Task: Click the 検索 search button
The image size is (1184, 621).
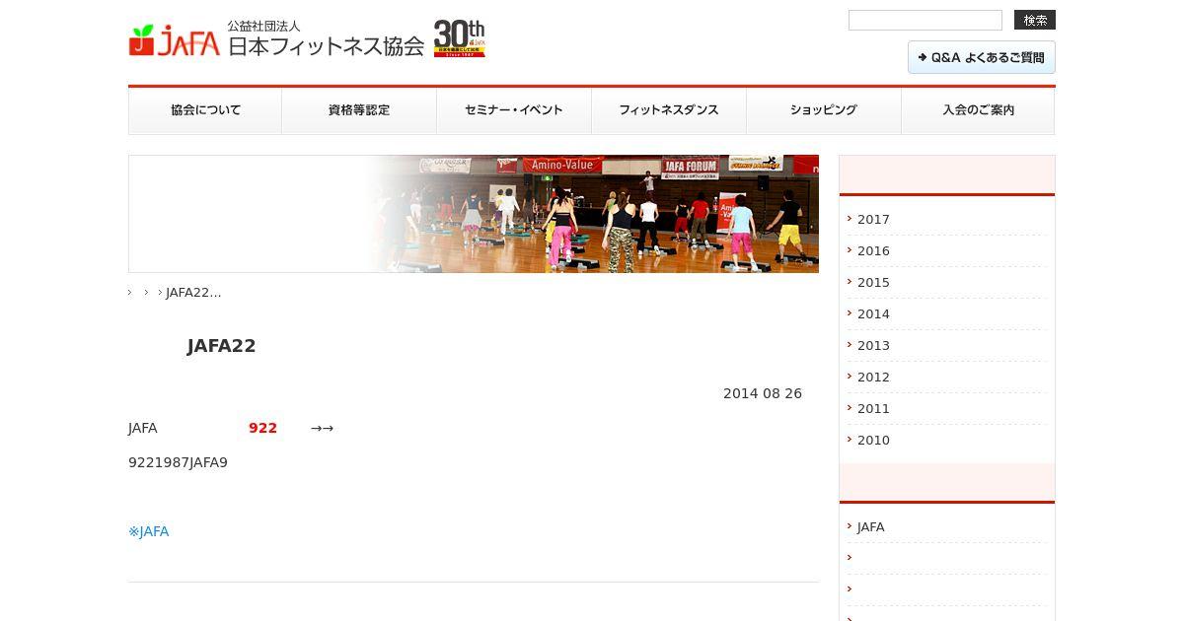Action: (1035, 20)
